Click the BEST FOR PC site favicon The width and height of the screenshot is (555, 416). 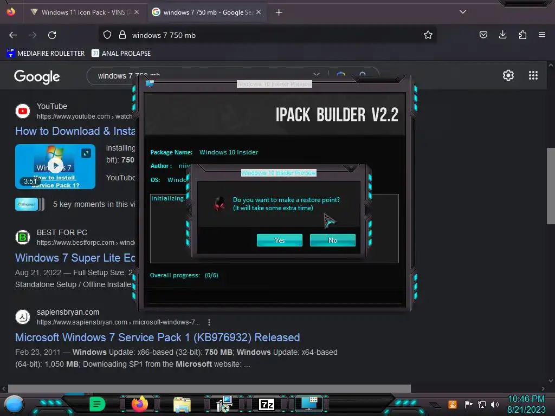(x=23, y=237)
